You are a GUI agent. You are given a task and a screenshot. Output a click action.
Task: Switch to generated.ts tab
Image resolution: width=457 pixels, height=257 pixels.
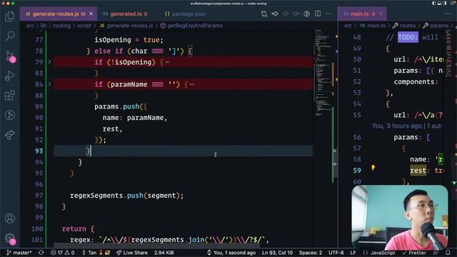pyautogui.click(x=126, y=14)
